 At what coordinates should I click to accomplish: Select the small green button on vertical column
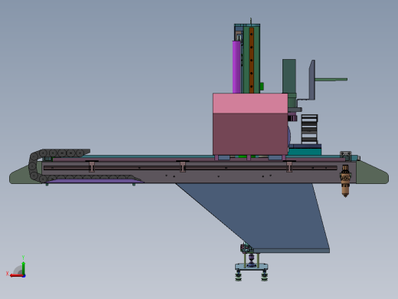point(262,87)
